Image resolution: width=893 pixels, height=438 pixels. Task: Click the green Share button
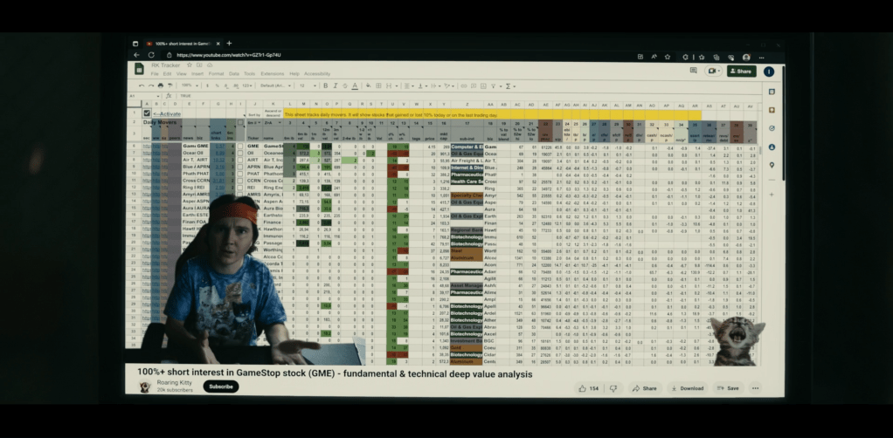point(741,72)
